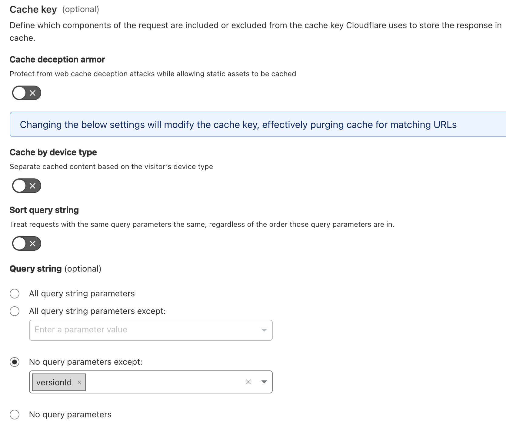Click the versionId tag label
The height and width of the screenshot is (427, 506).
[x=54, y=382]
